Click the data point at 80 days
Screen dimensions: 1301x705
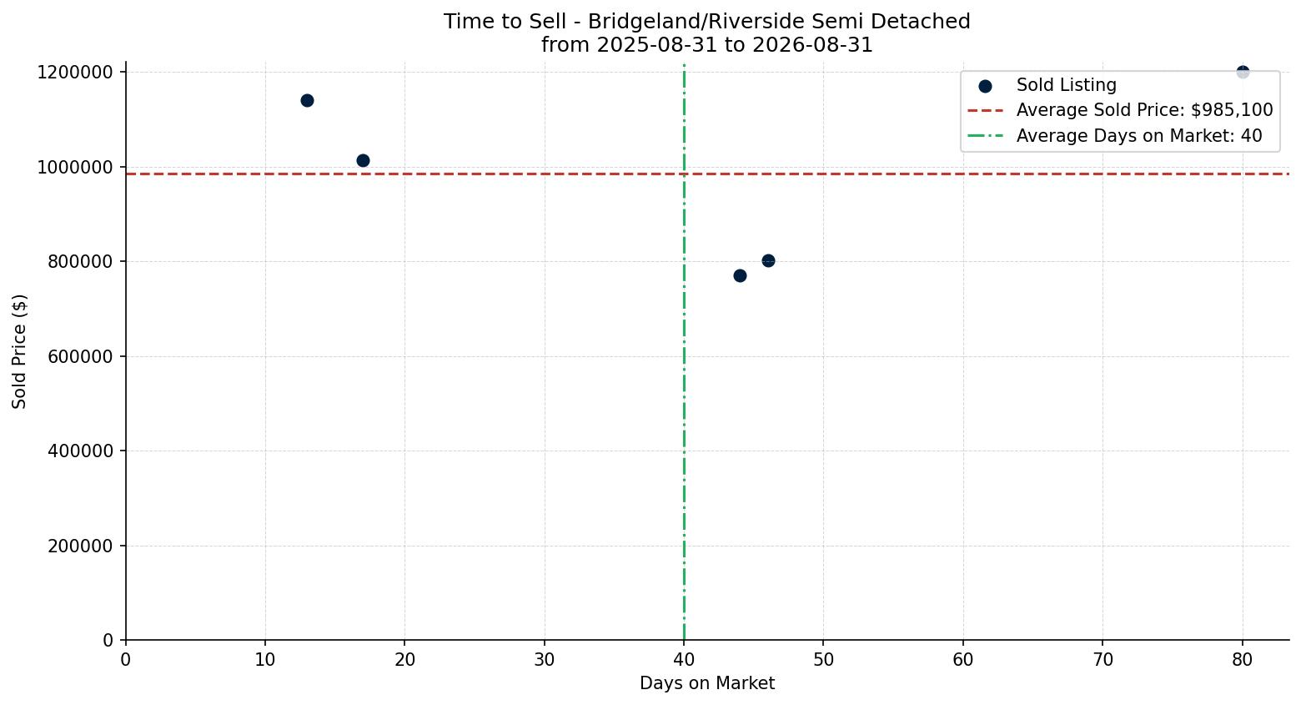tap(1243, 72)
